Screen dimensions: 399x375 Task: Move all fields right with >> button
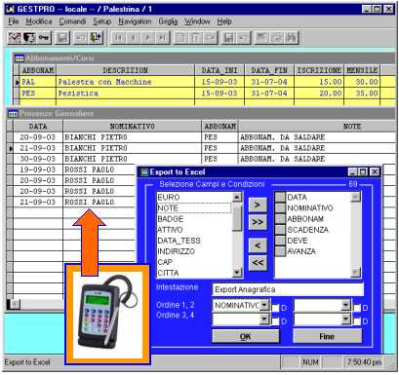coord(258,222)
